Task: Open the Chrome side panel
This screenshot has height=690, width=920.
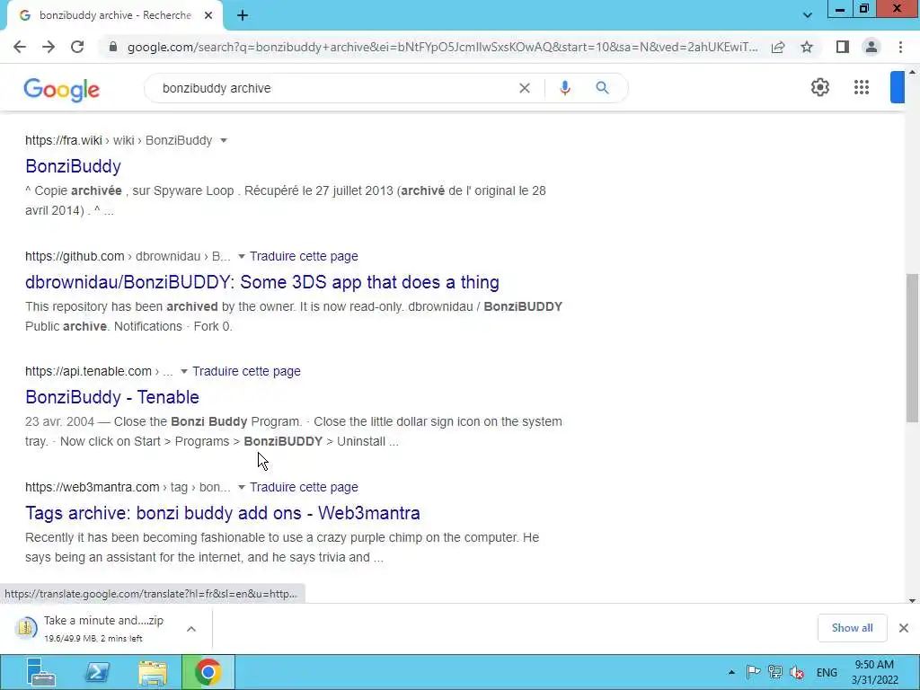Action: [843, 47]
